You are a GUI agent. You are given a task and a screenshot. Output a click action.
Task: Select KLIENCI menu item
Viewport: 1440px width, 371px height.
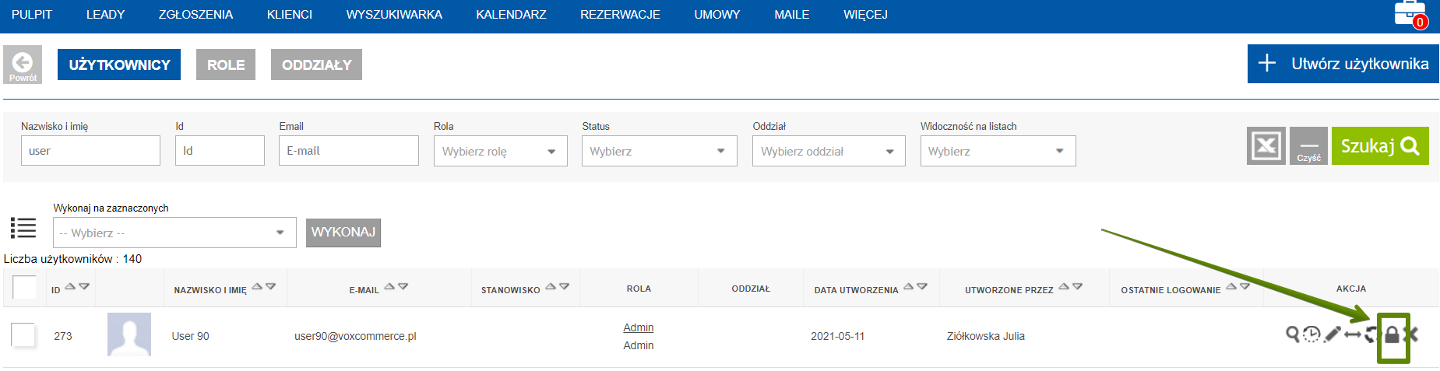289,15
